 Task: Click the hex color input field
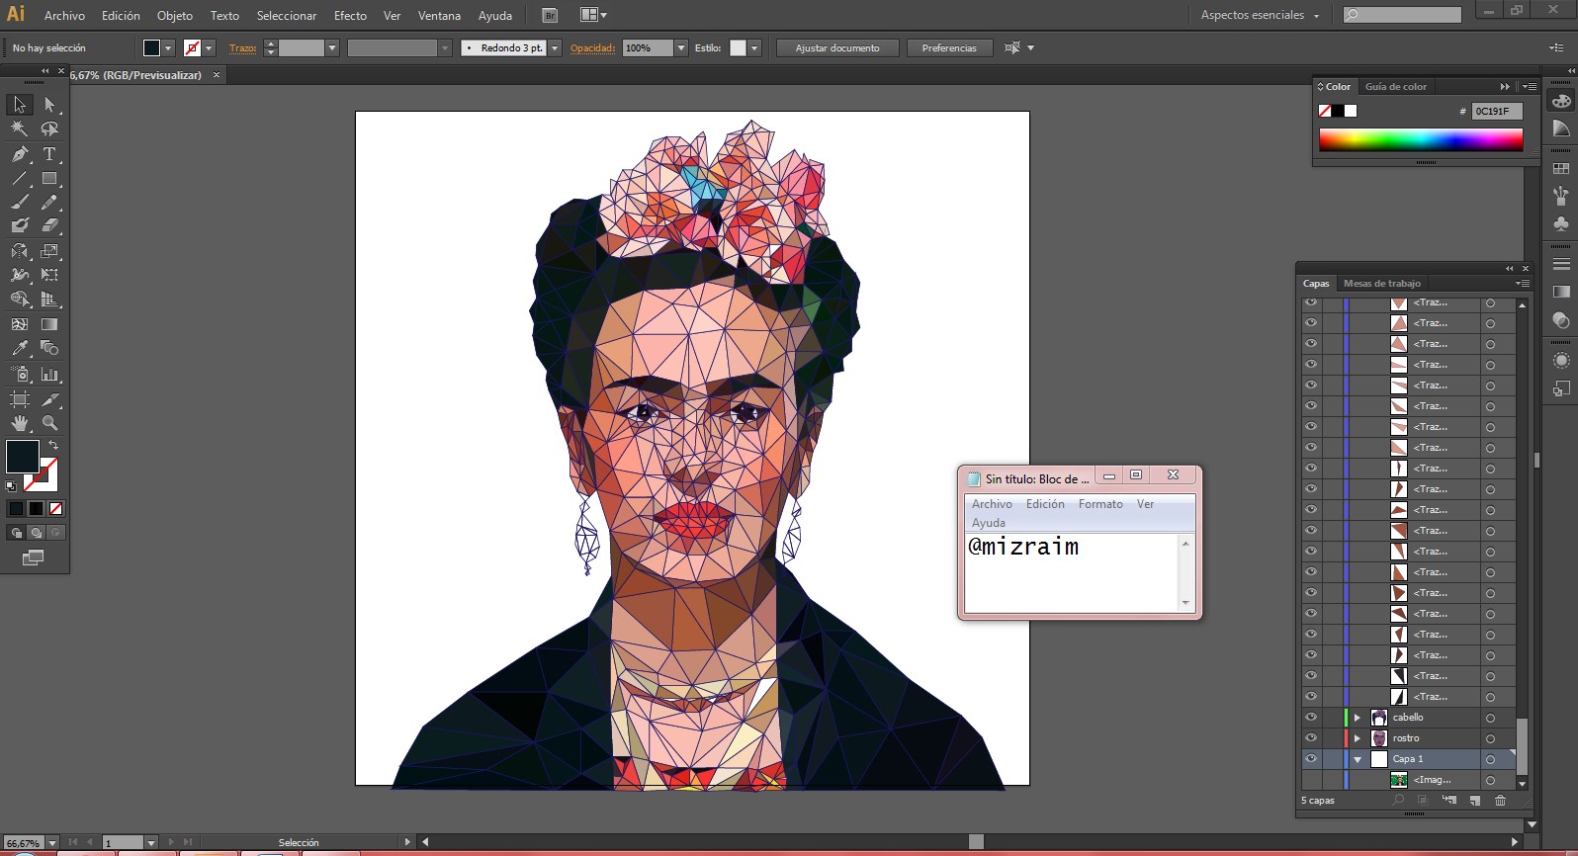(1497, 111)
